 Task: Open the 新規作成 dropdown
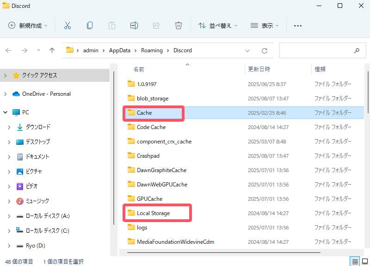tap(28, 25)
